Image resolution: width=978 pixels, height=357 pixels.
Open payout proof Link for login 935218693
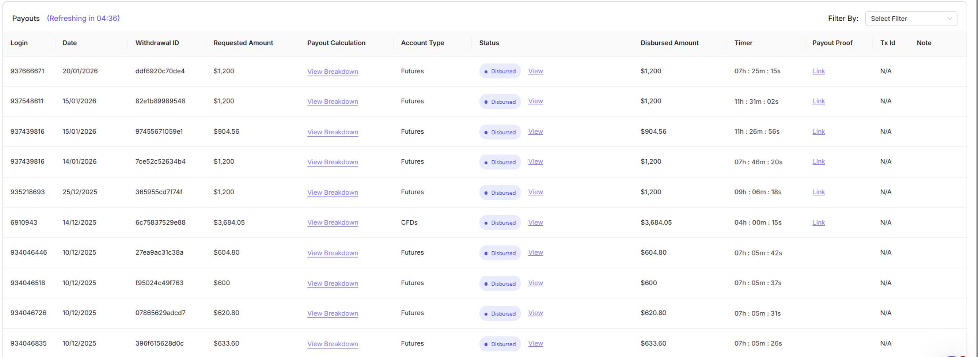click(818, 192)
